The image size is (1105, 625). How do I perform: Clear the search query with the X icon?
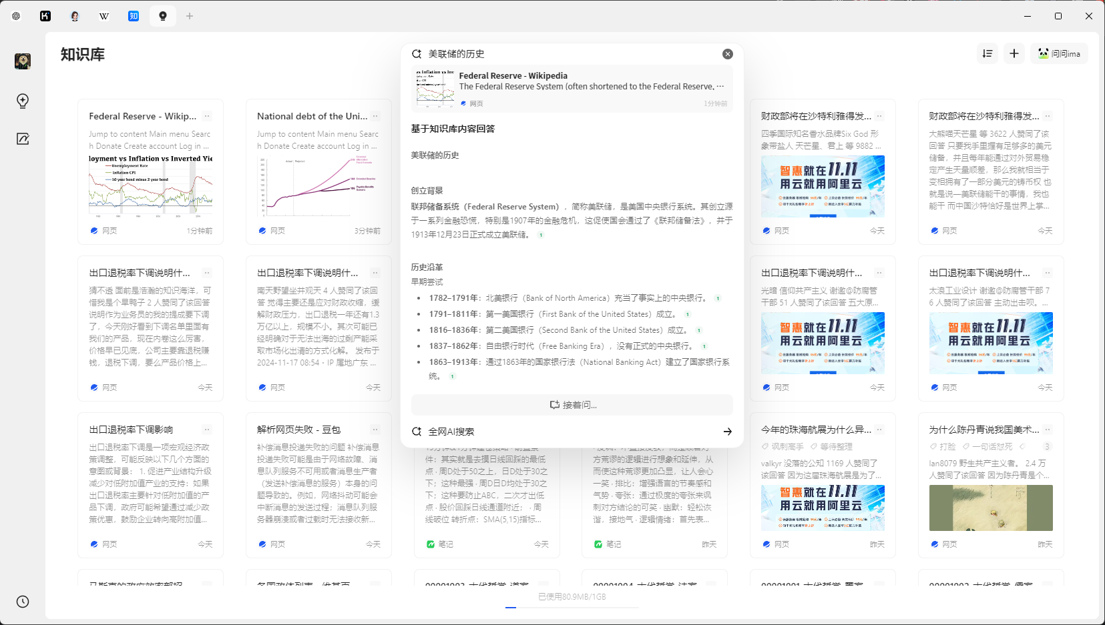coord(728,54)
